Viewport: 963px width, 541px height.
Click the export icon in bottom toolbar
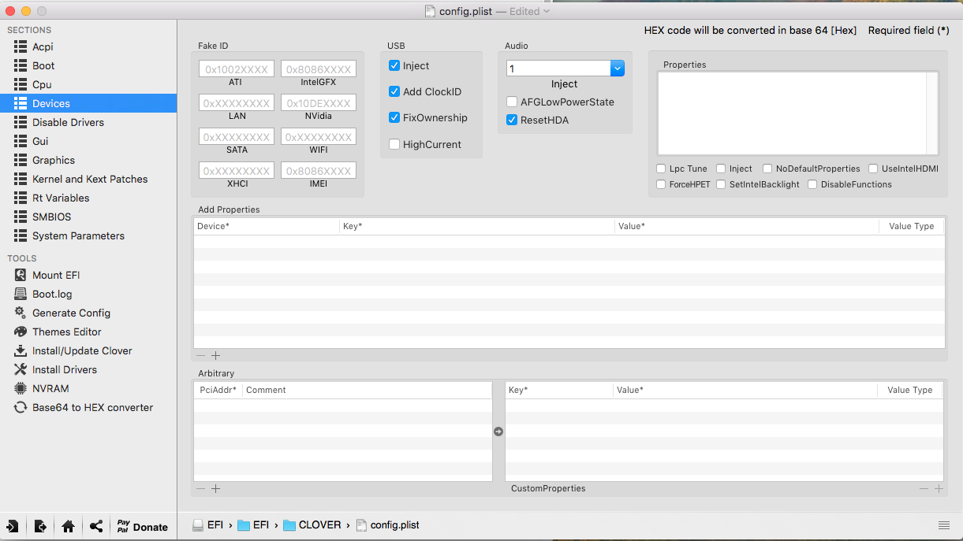(40, 527)
